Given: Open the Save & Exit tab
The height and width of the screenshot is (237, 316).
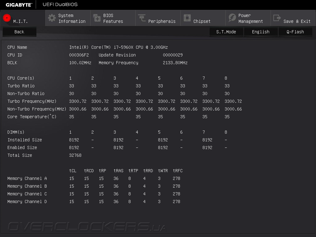Looking at the screenshot, I should [x=293, y=18].
